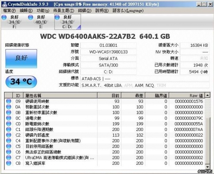Click the ID column header
This screenshot has width=214, height=174.
pos(18,96)
